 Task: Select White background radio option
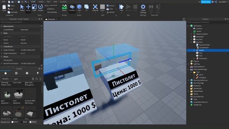[15, 122]
